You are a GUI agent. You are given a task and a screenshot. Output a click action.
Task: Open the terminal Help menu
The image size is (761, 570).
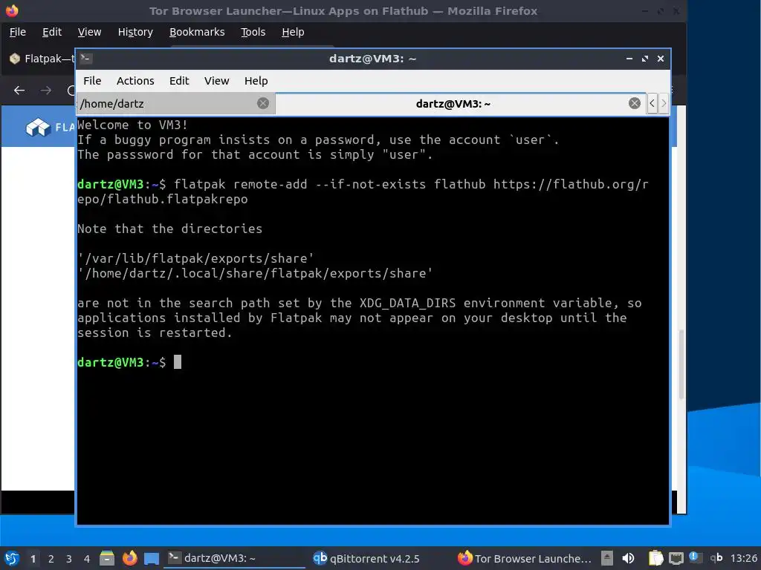(256, 81)
